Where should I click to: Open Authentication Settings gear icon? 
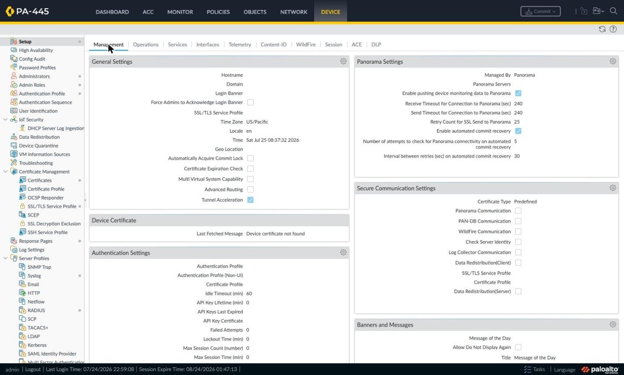point(343,253)
